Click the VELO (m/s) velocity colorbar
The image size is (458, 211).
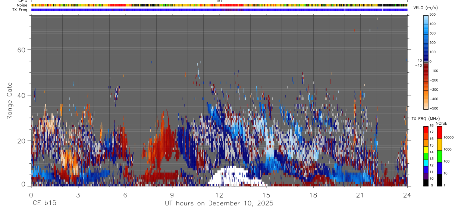(426, 62)
